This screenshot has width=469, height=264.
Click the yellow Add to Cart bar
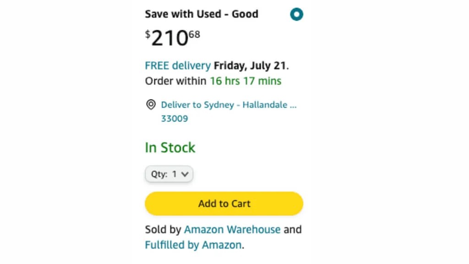224,203
